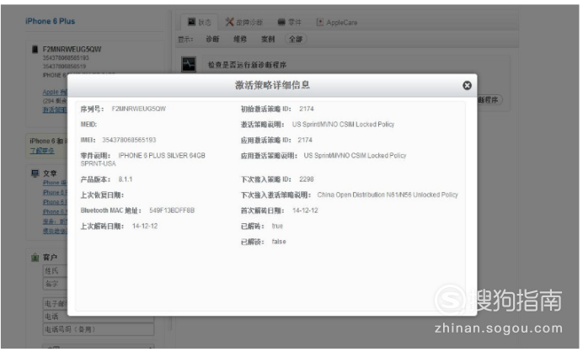Switch to the 故障诊断 tab
The image size is (583, 357).
click(244, 22)
